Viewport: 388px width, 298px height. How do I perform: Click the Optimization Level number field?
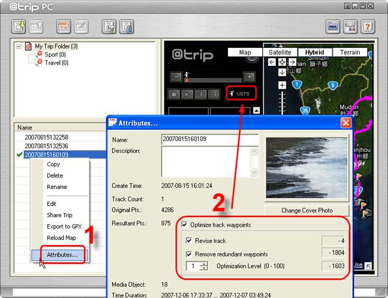(x=193, y=266)
